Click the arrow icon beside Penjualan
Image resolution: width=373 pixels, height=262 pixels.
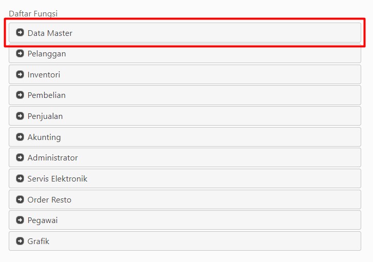click(x=20, y=116)
